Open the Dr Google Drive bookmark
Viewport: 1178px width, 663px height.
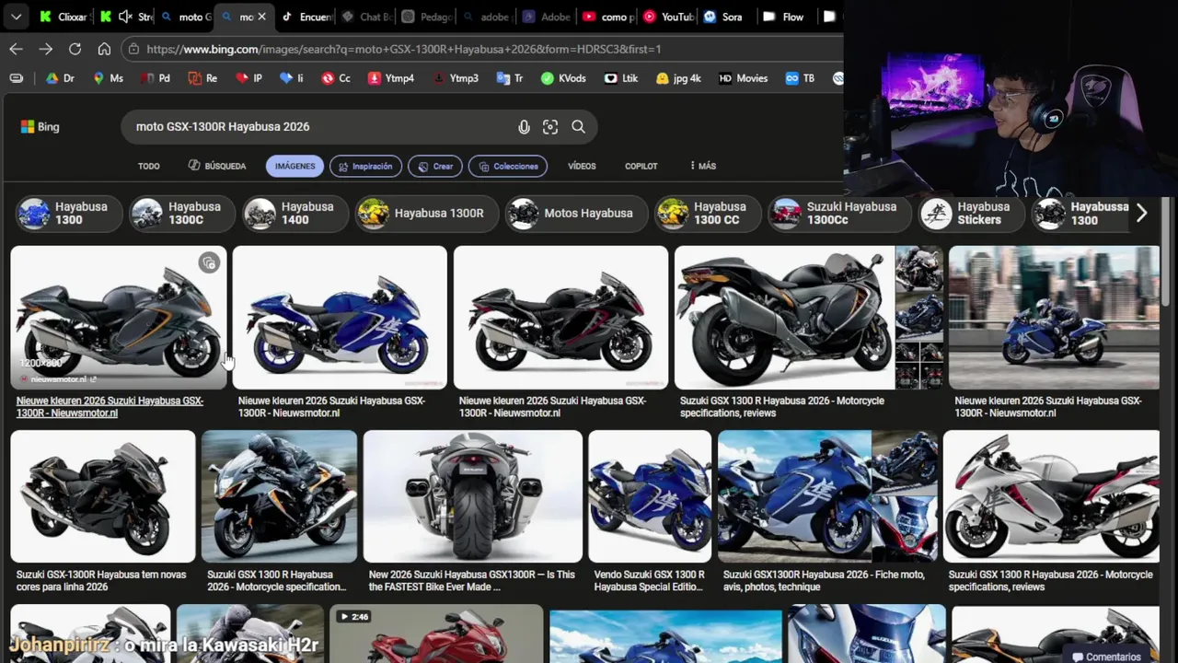pos(60,78)
